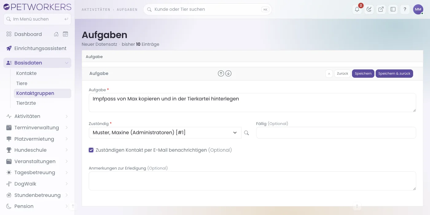Click the Petworkers logo
The height and width of the screenshot is (215, 430).
[x=37, y=7]
